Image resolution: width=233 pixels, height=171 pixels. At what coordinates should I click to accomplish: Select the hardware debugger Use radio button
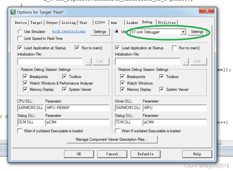pos(117,32)
